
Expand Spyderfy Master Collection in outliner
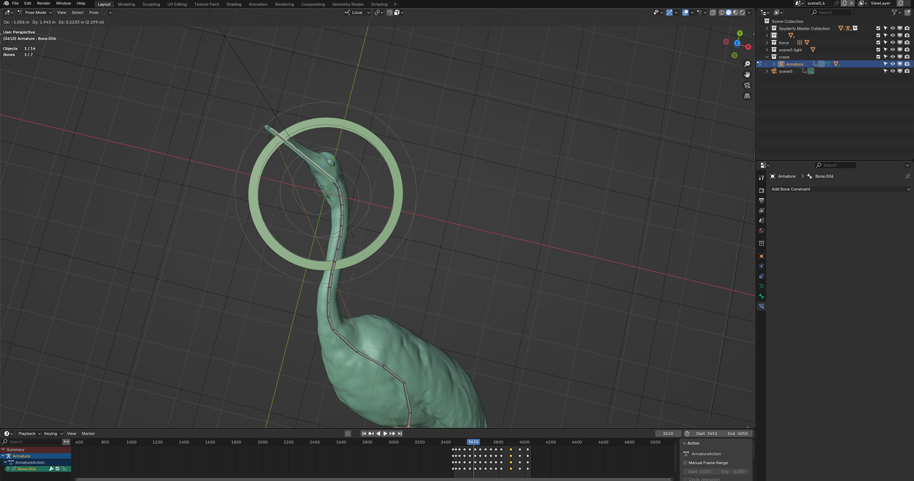click(767, 29)
